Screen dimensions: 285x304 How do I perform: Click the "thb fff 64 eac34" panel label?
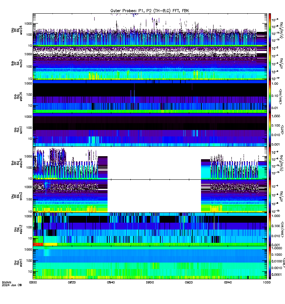pyautogui.click(x=17, y=30)
